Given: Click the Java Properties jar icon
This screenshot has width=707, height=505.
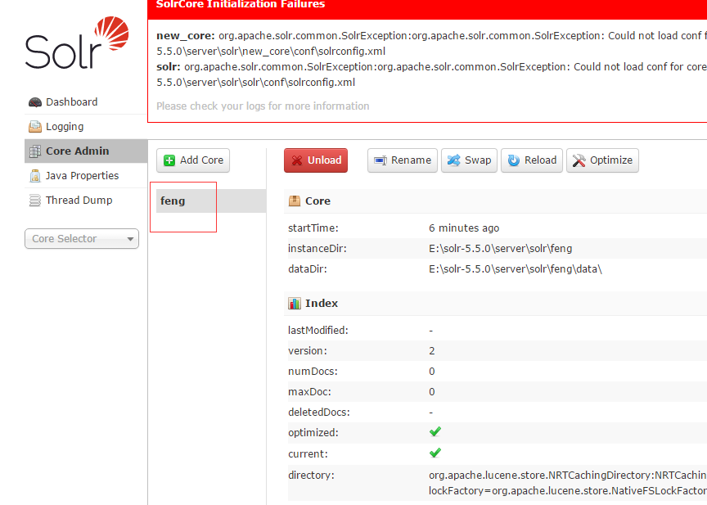Looking at the screenshot, I should [35, 176].
